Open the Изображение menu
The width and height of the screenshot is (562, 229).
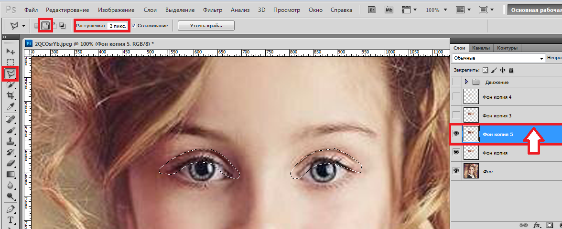tap(116, 10)
